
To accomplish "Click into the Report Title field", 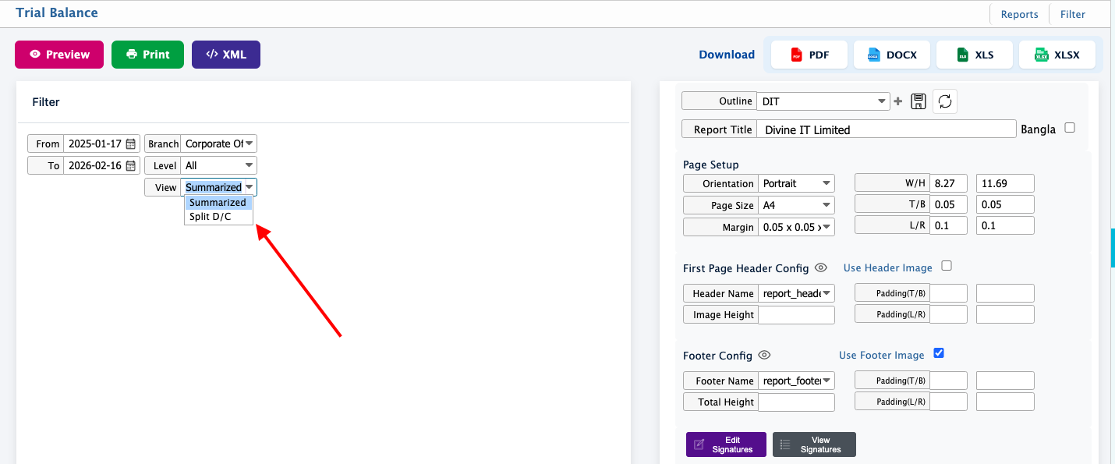I will (x=886, y=129).
